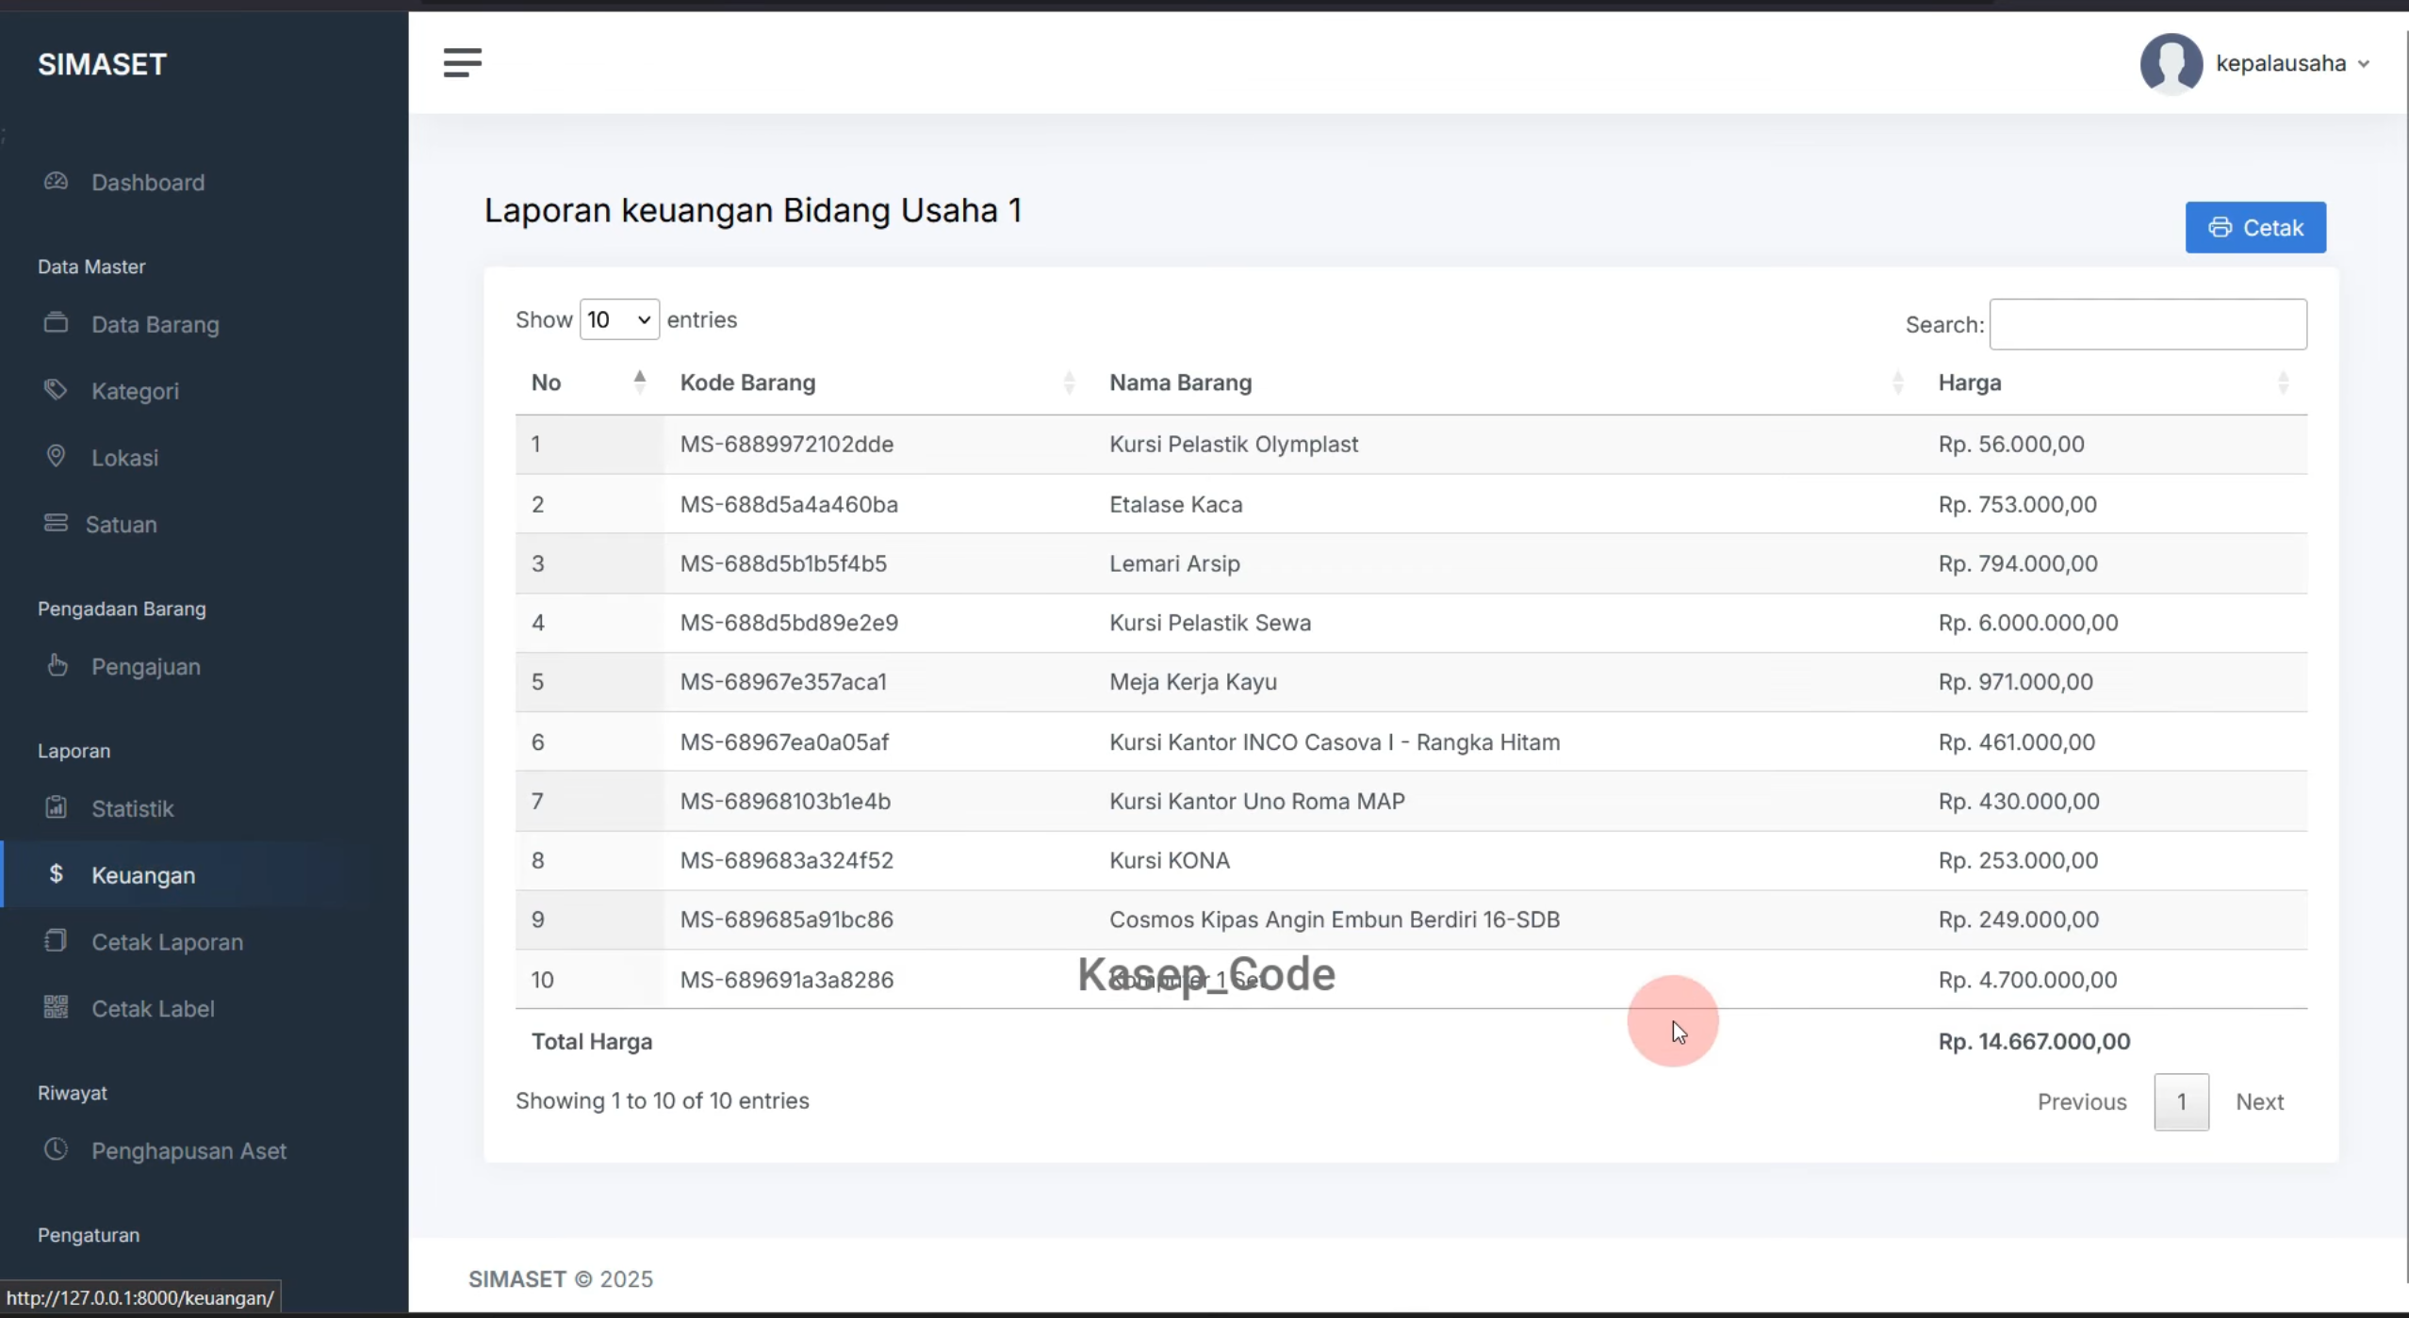Viewport: 2409px width, 1318px height.
Task: Select page 1 pagination button
Action: tap(2181, 1101)
